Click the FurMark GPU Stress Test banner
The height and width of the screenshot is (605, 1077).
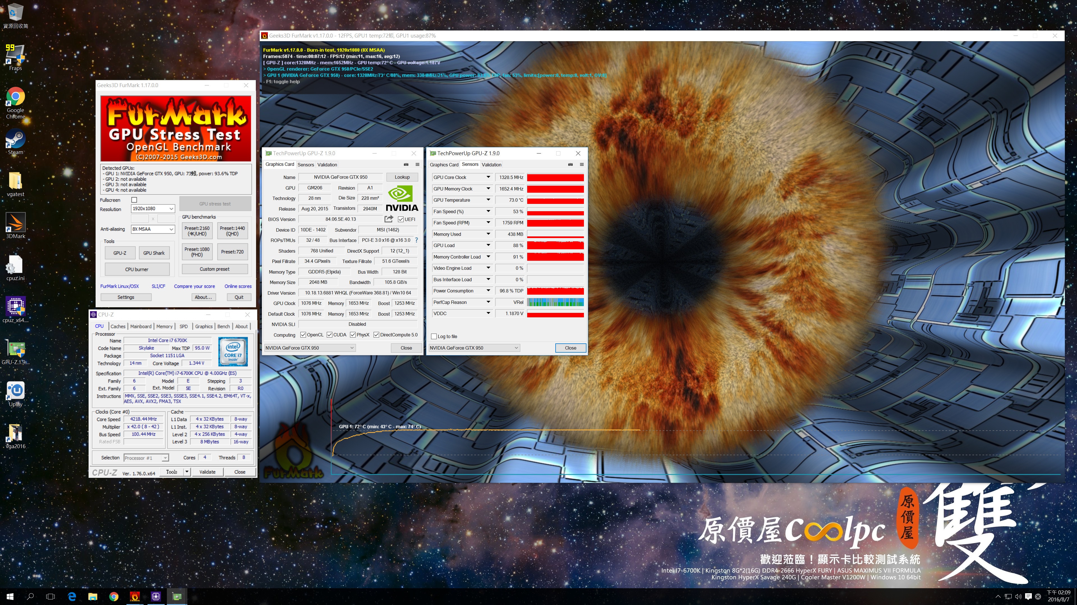tap(176, 128)
